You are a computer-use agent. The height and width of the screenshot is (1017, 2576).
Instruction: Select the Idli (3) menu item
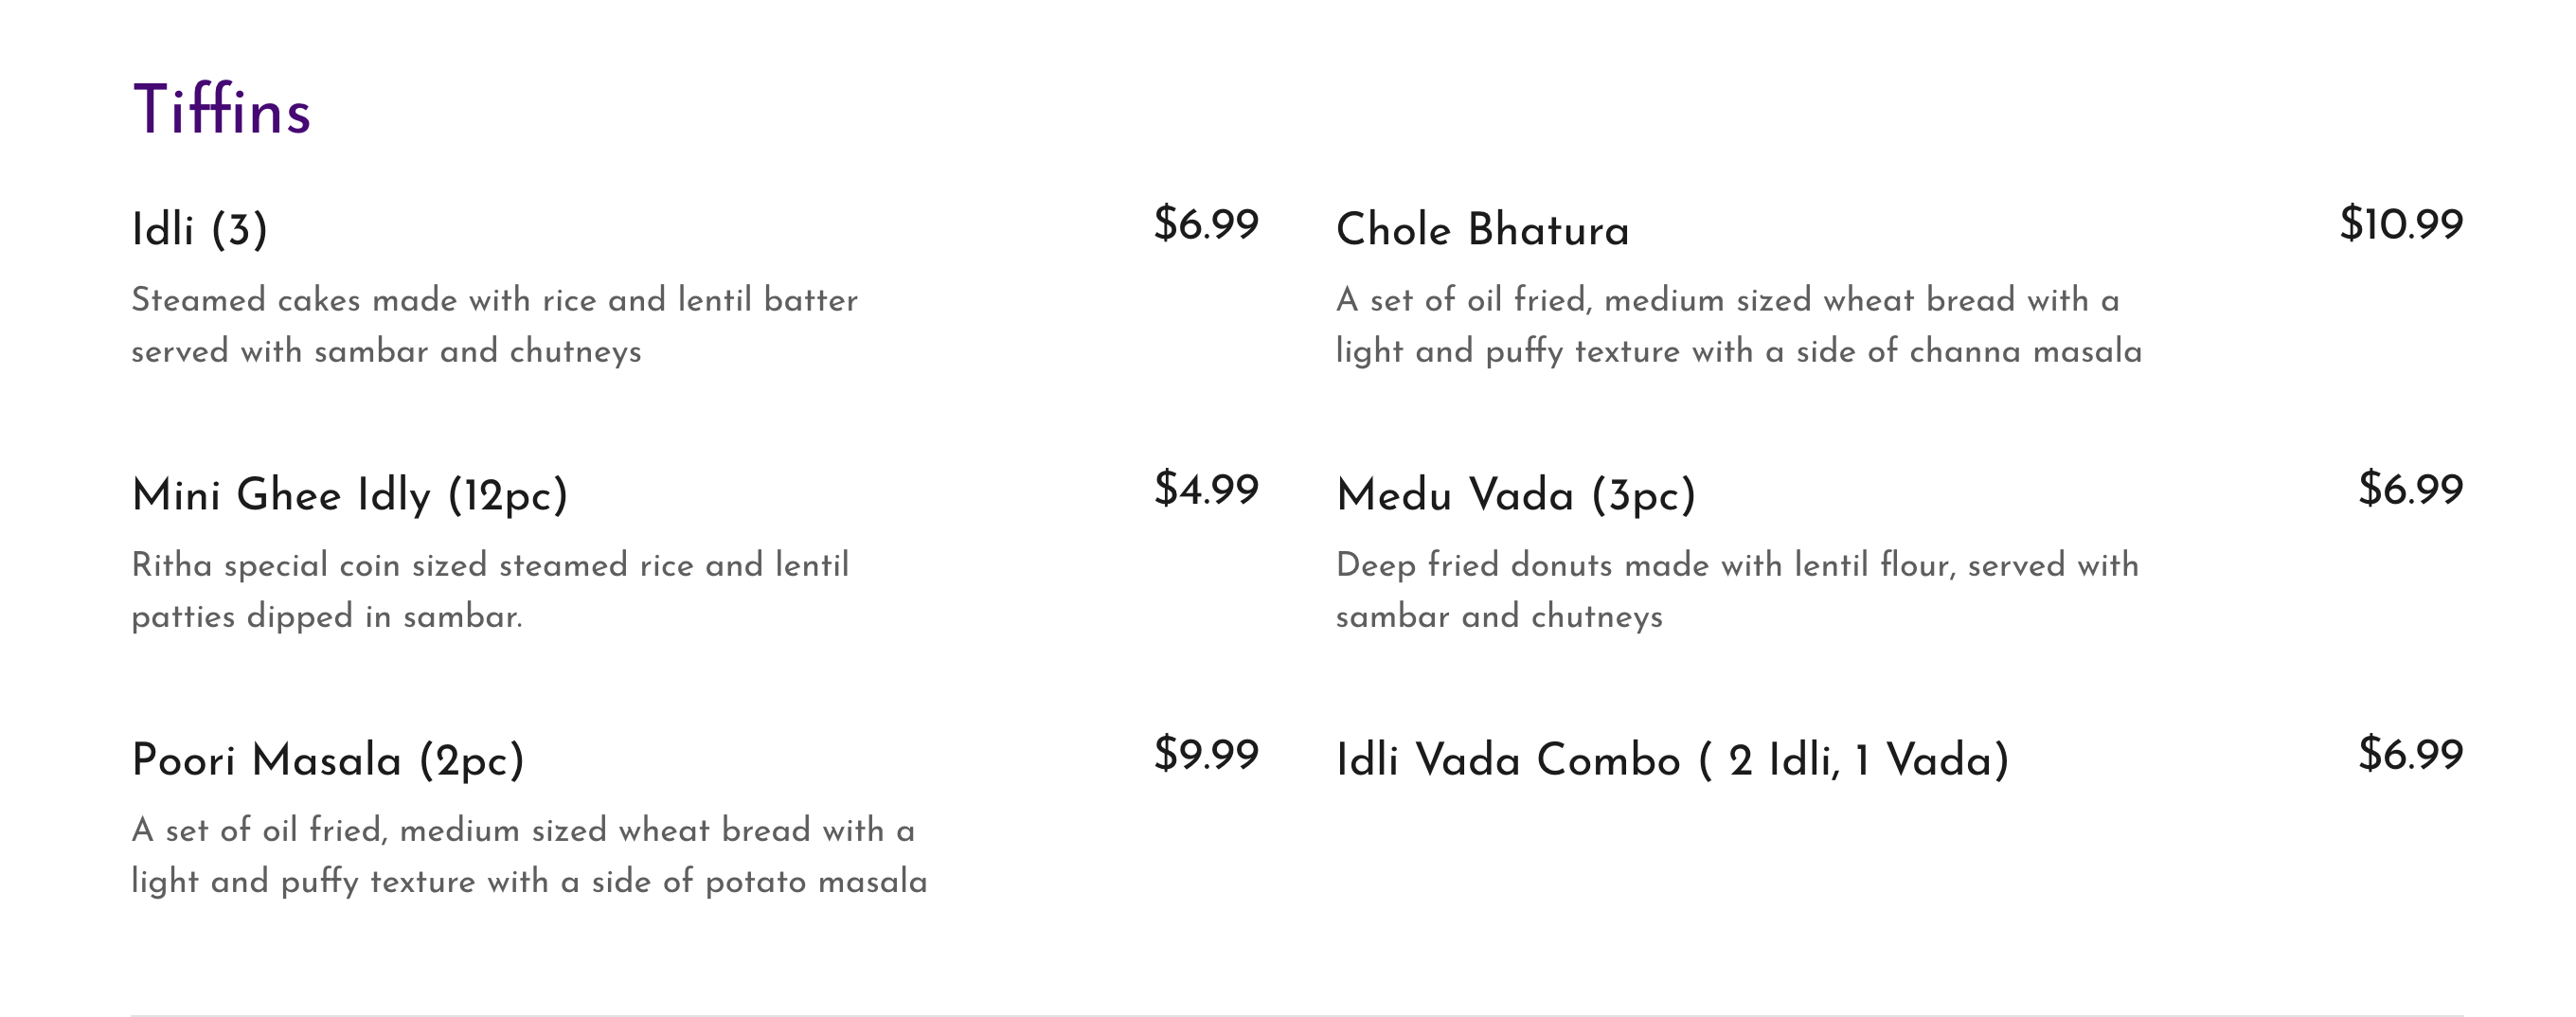pos(199,230)
